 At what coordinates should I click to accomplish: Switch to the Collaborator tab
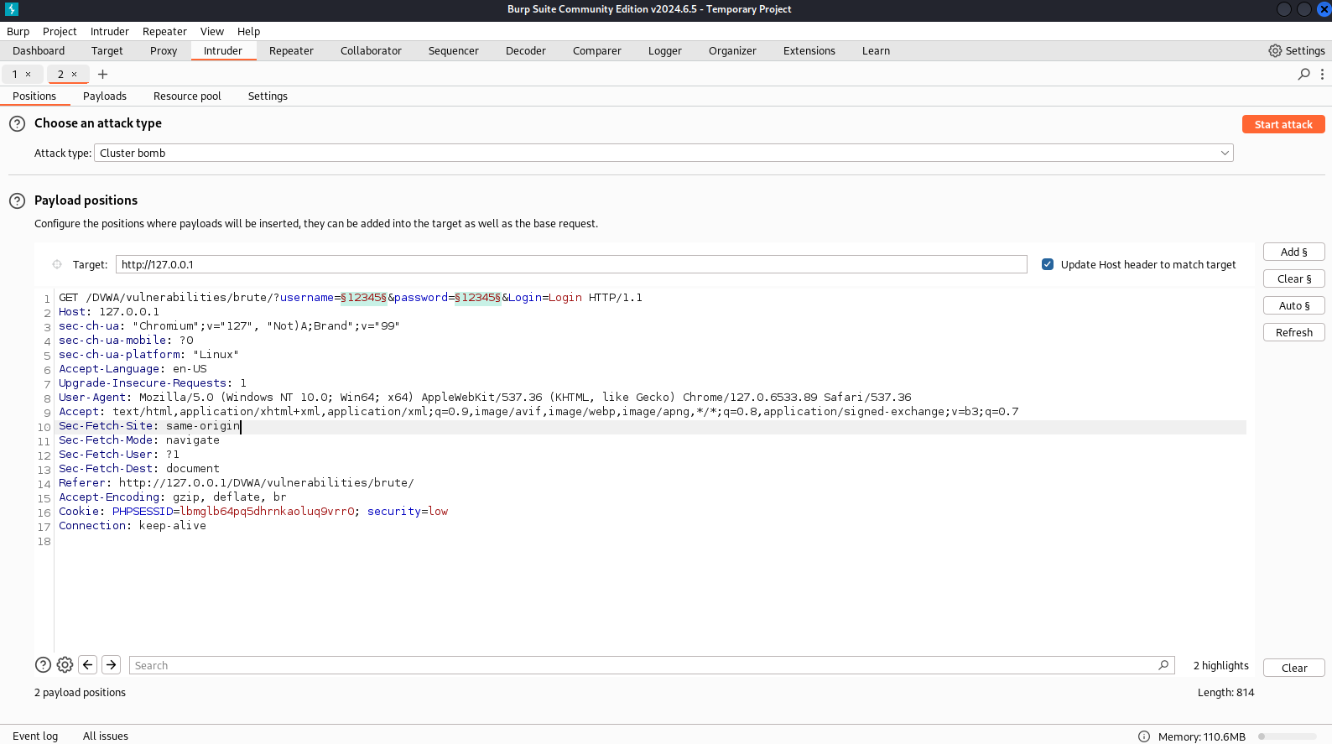click(371, 51)
